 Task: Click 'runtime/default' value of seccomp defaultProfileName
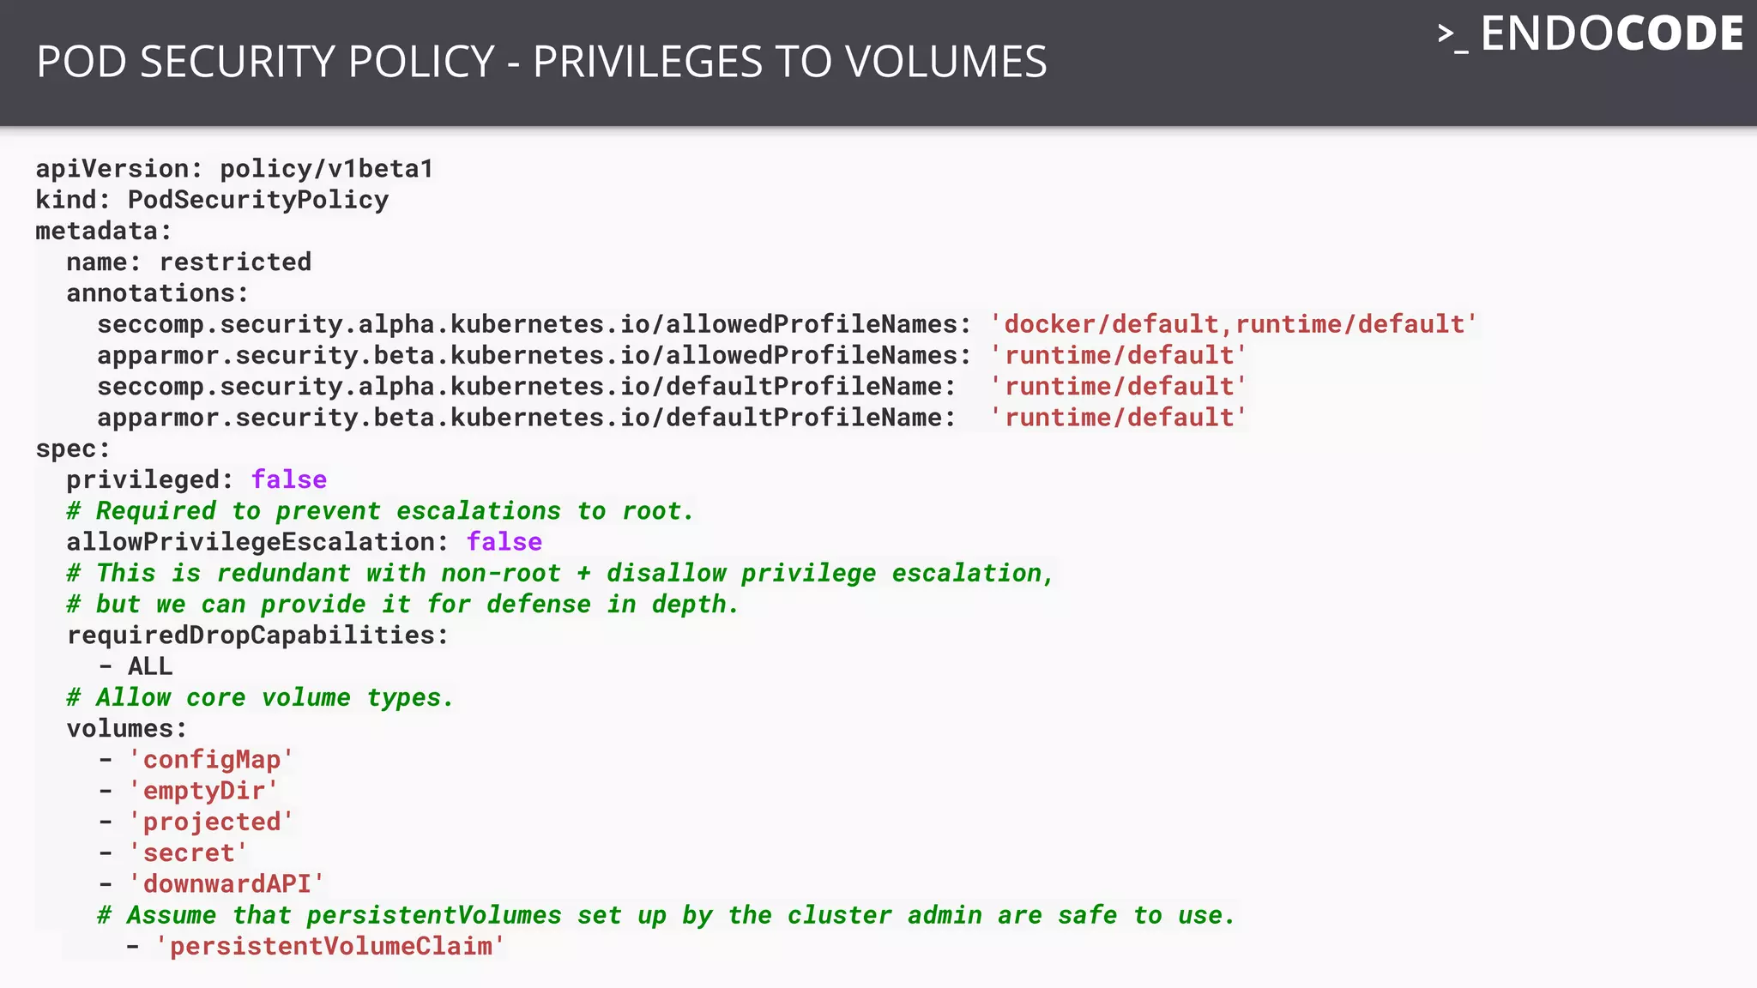pos(1118,387)
